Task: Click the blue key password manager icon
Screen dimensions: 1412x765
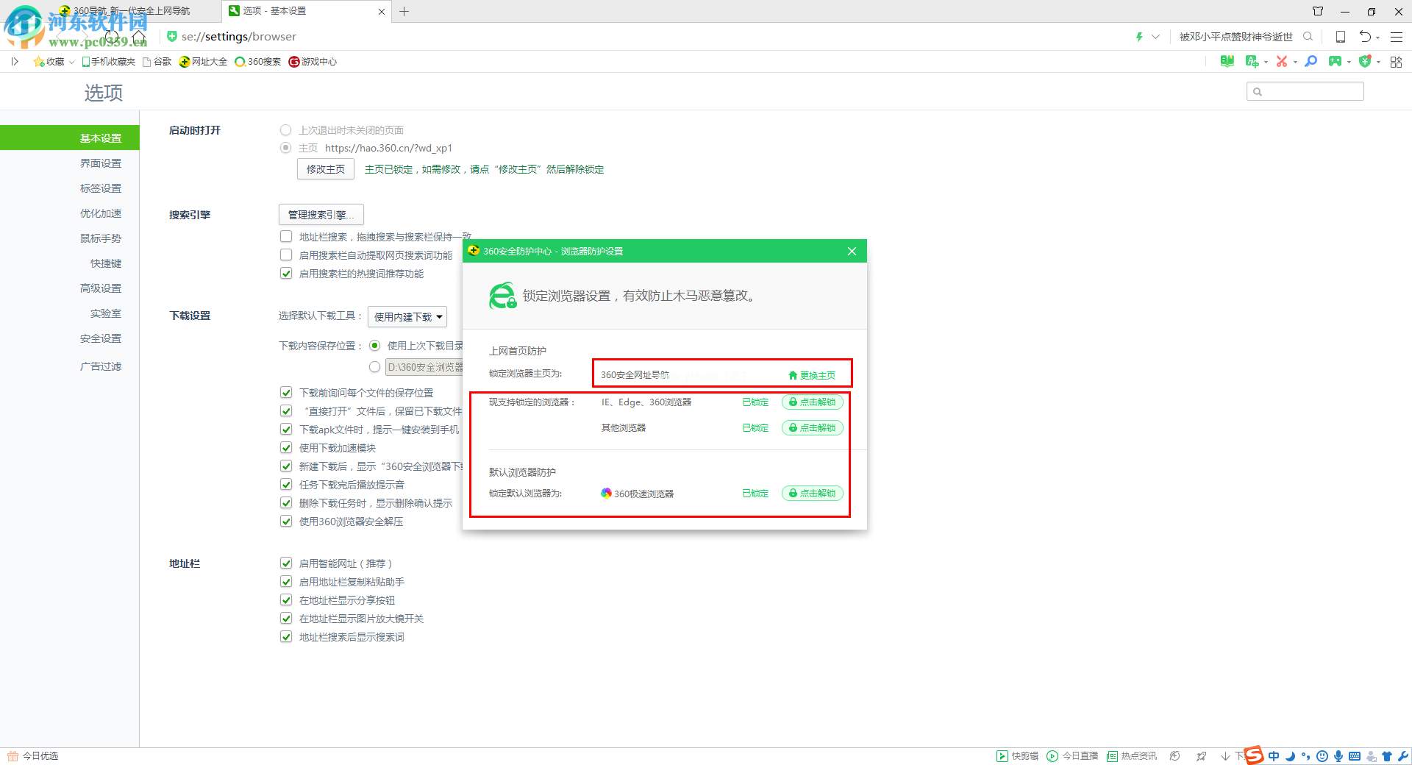Action: pos(1311,61)
